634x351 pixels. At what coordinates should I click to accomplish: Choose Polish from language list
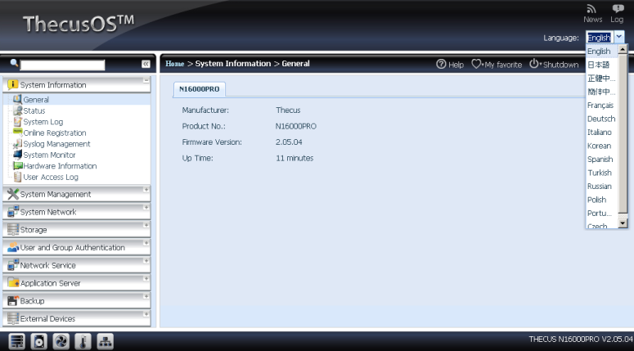[601, 200]
